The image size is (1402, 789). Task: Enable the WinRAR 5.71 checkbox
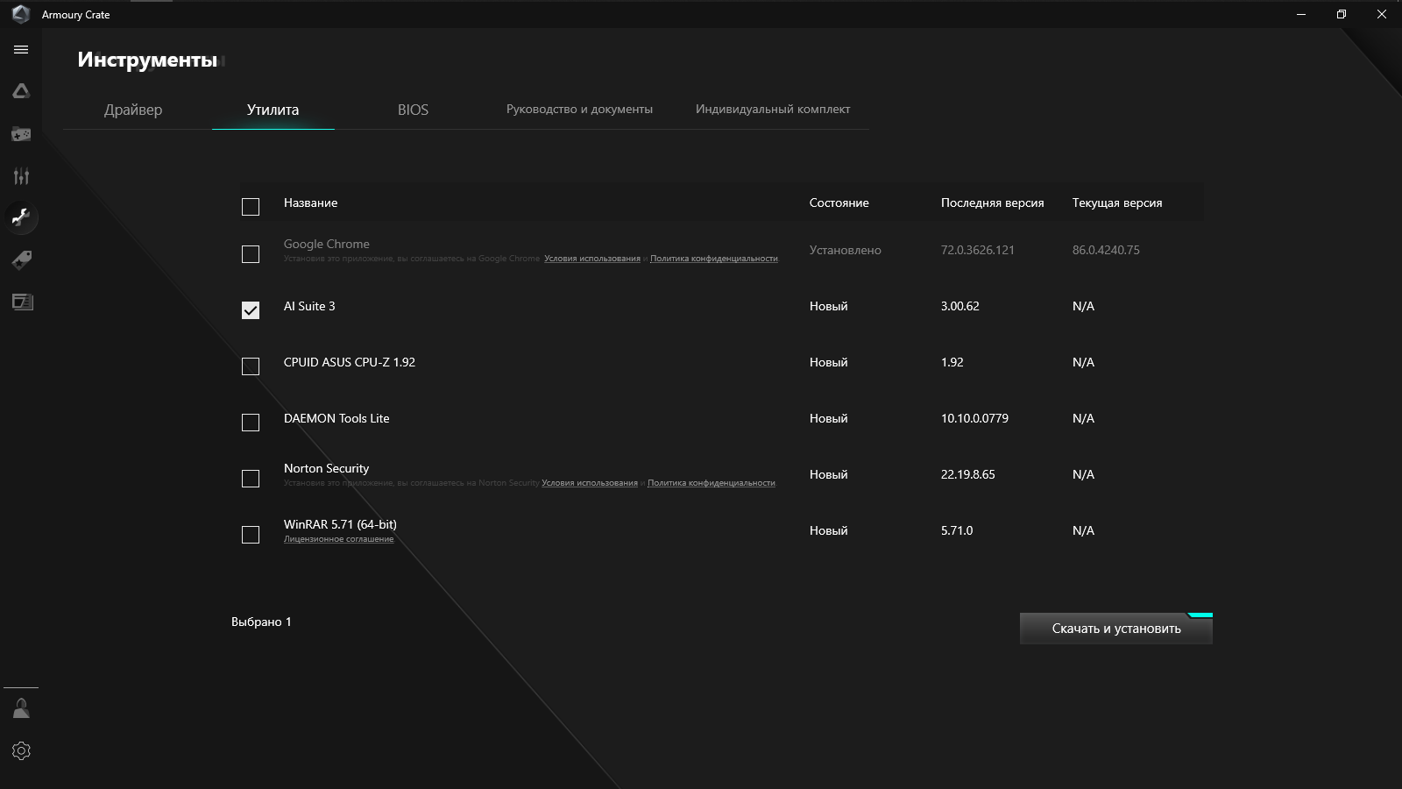coord(251,535)
